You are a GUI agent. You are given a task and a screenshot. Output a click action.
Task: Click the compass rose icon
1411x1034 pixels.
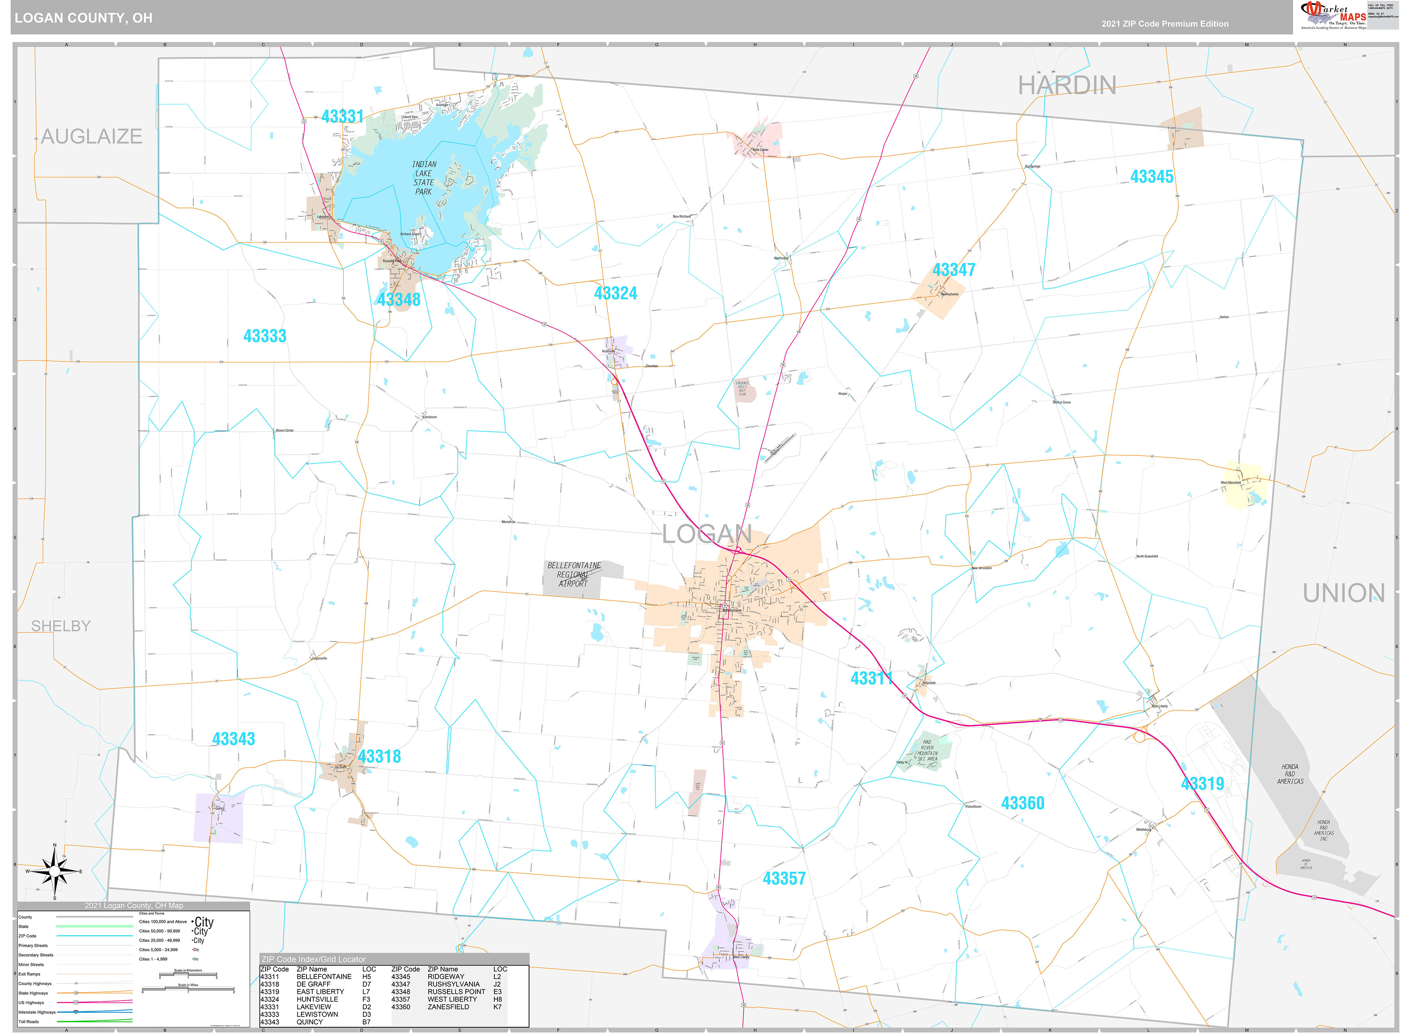[x=55, y=871]
